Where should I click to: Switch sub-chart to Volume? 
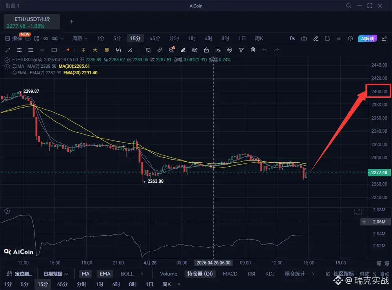point(169,274)
